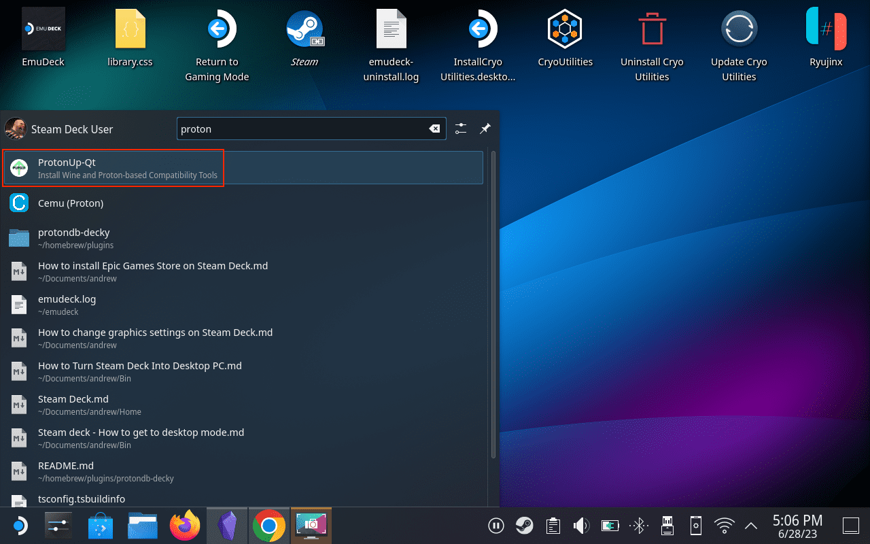Open the Discover store from taskbar
Viewport: 870px width, 544px height.
coord(101,526)
